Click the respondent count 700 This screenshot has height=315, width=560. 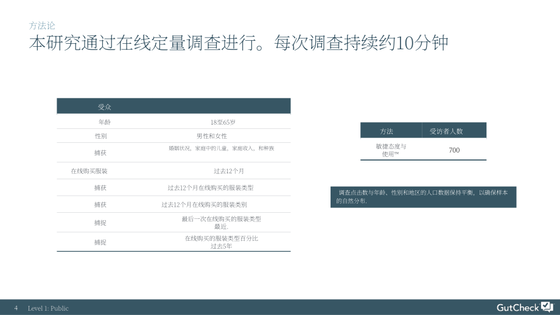point(454,150)
